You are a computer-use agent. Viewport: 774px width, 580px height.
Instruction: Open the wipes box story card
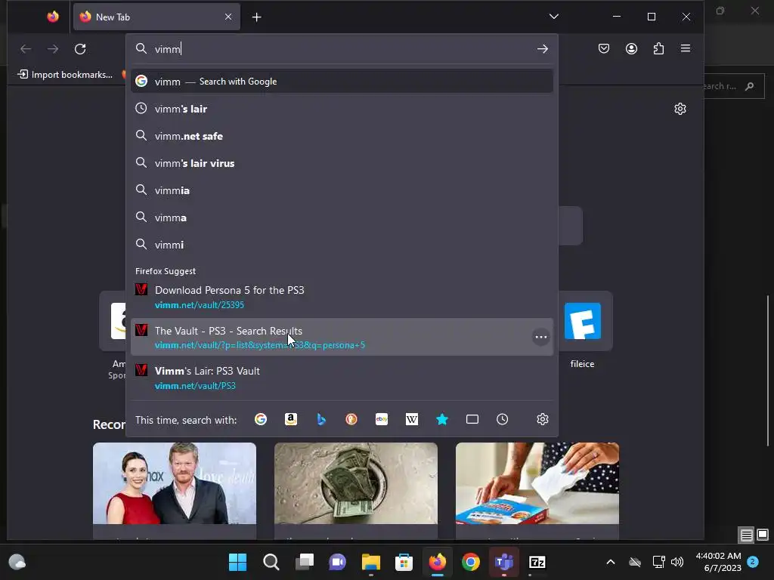537,491
